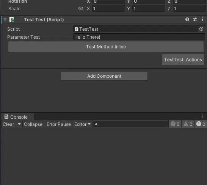The image size is (207, 185).
Task: Open the TestTest: Actions button
Action: tap(183, 60)
